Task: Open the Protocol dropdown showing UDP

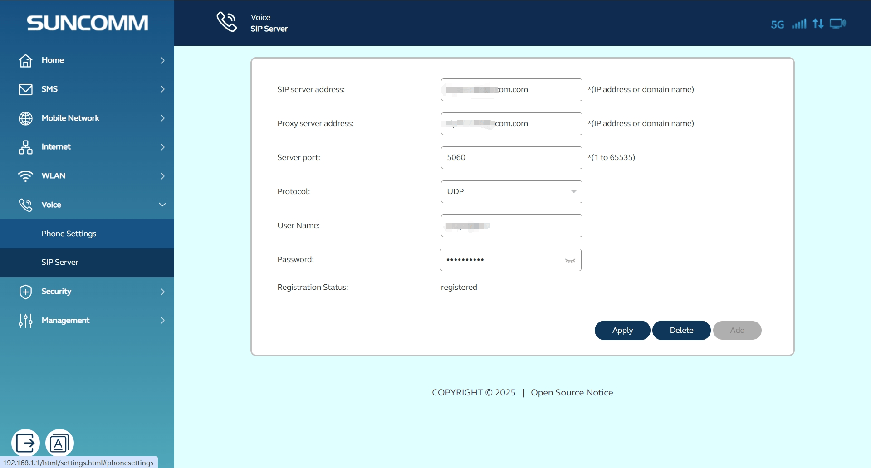Action: pyautogui.click(x=511, y=191)
